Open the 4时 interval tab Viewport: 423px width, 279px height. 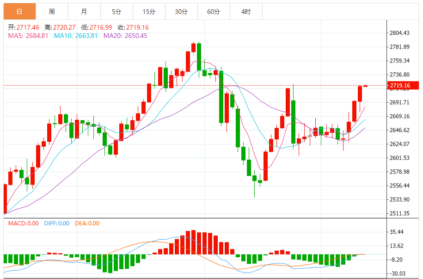click(246, 12)
